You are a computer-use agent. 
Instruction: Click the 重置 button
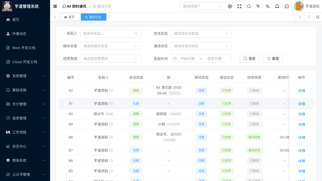pyautogui.click(x=273, y=59)
